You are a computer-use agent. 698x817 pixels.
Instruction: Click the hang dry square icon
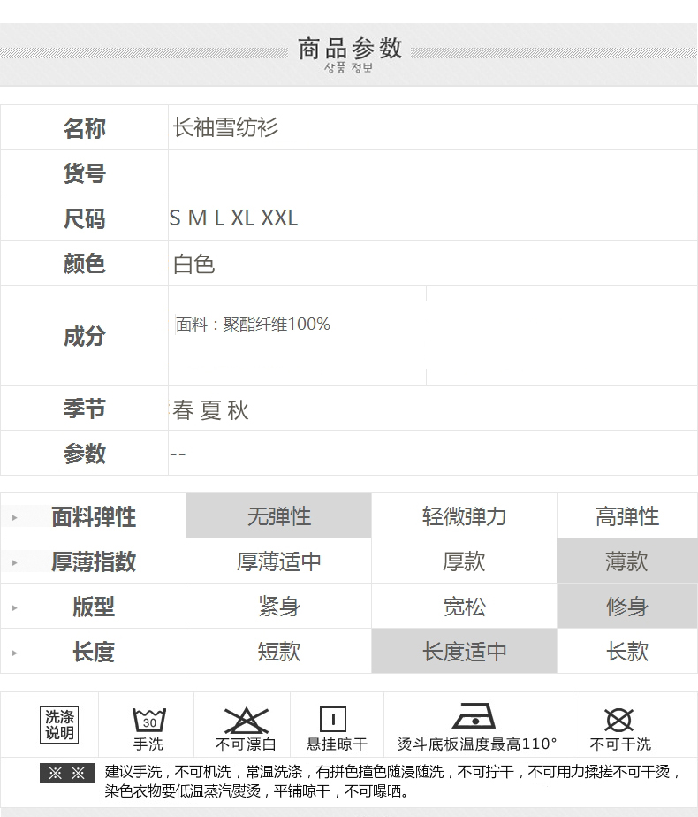pos(332,719)
